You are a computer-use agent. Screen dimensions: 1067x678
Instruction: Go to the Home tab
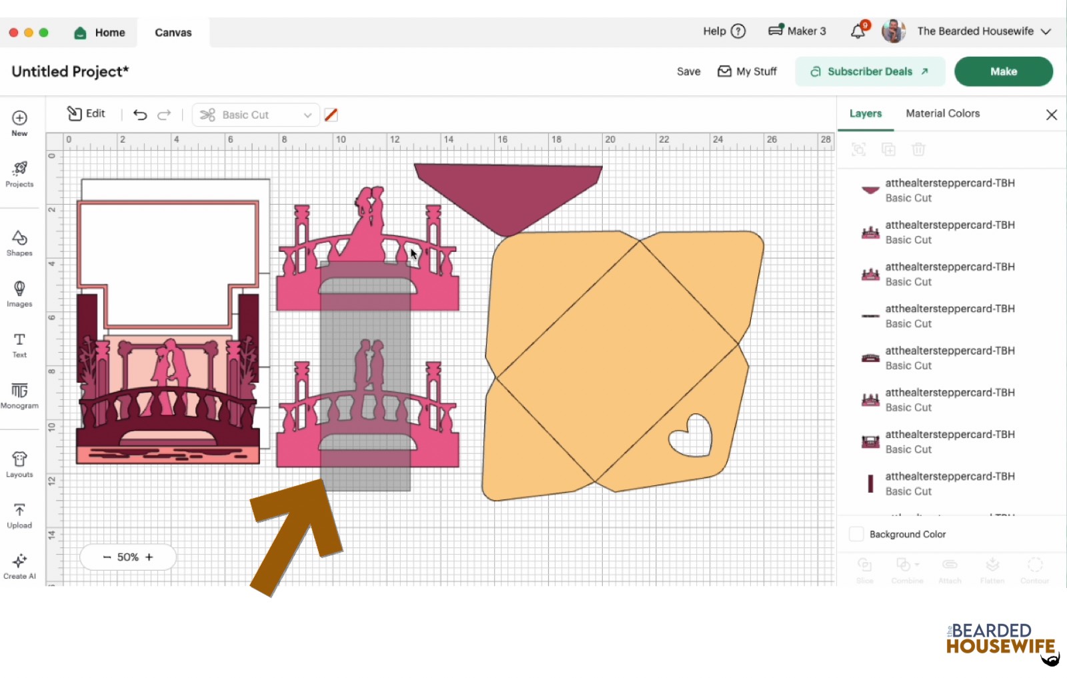100,33
